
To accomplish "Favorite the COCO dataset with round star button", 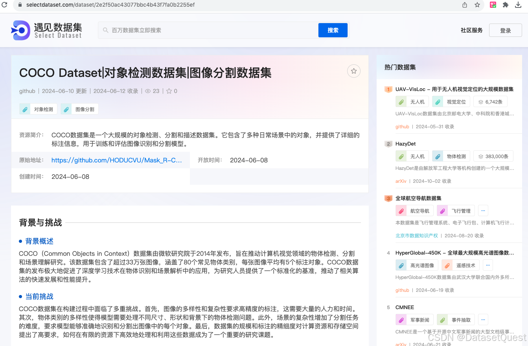I will (x=354, y=71).
